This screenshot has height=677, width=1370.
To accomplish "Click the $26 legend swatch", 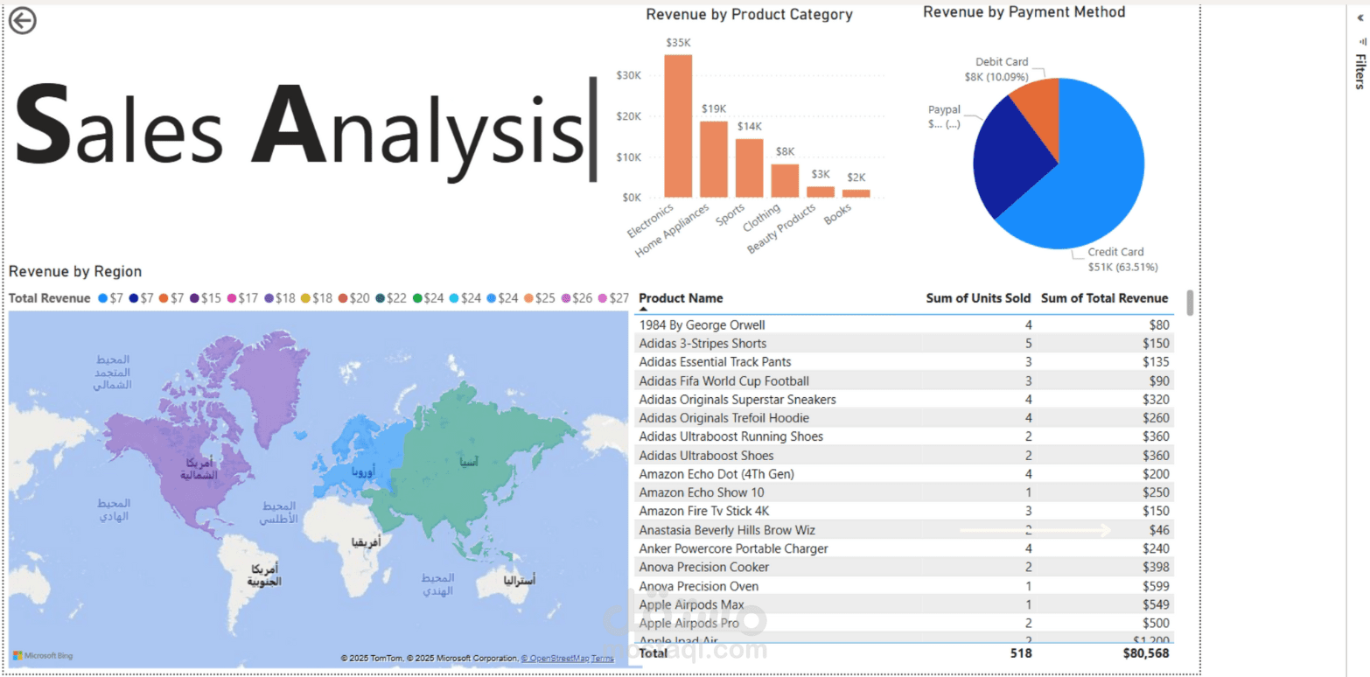I will (x=566, y=298).
